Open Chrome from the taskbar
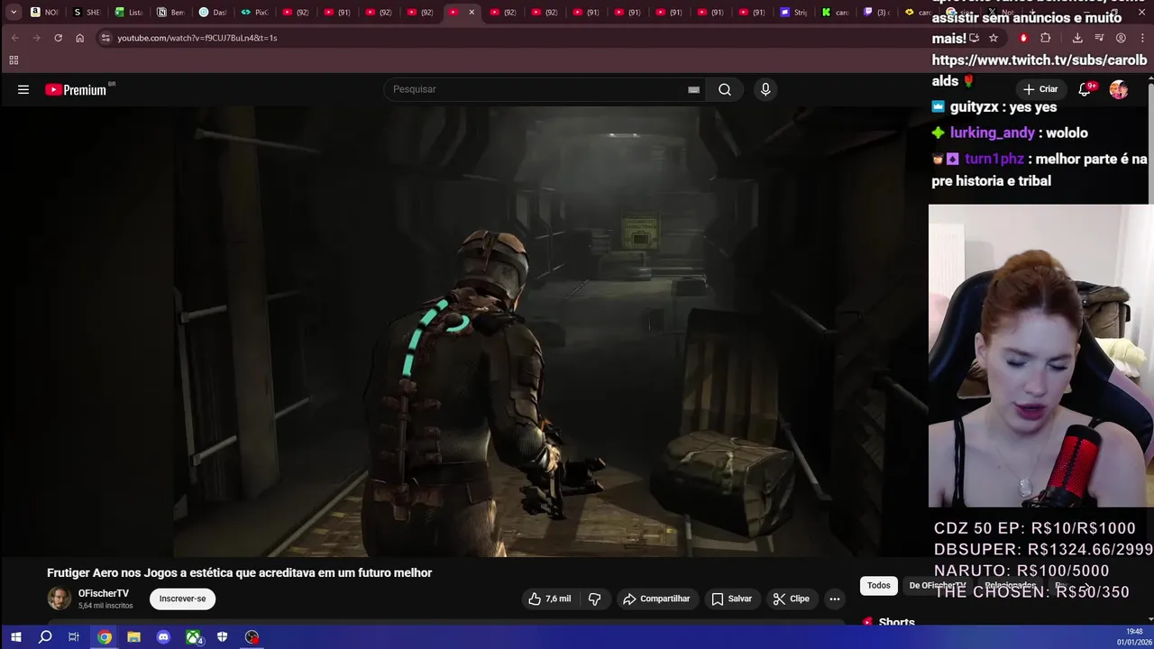This screenshot has height=649, width=1154. 105,637
